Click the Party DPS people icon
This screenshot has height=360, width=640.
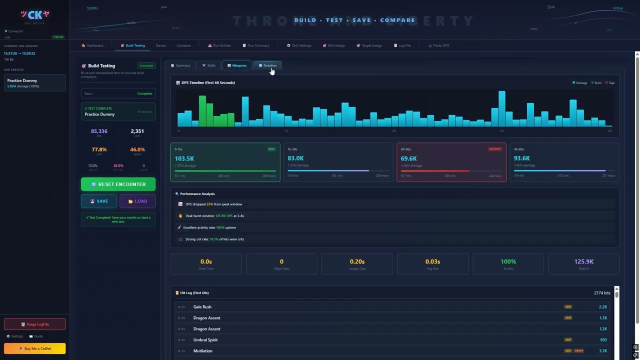click(x=430, y=45)
